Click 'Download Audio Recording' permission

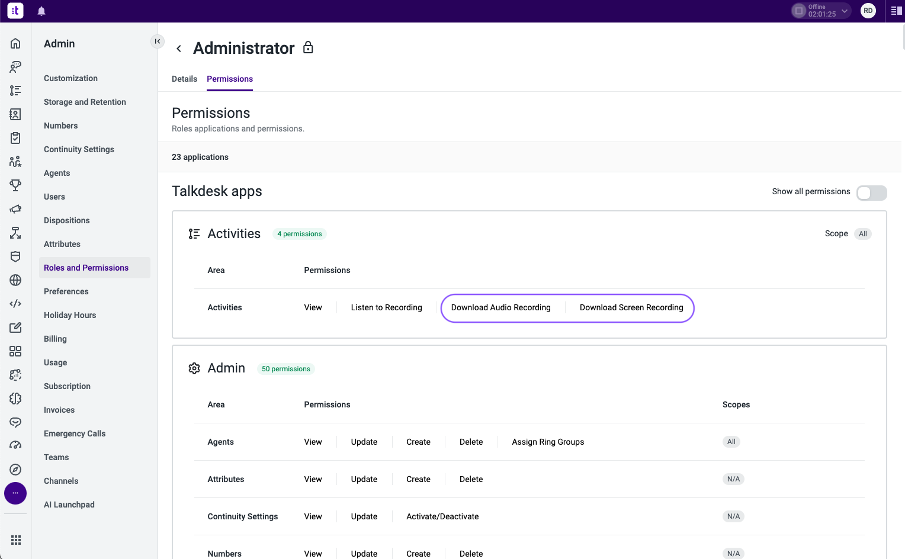[x=501, y=307]
